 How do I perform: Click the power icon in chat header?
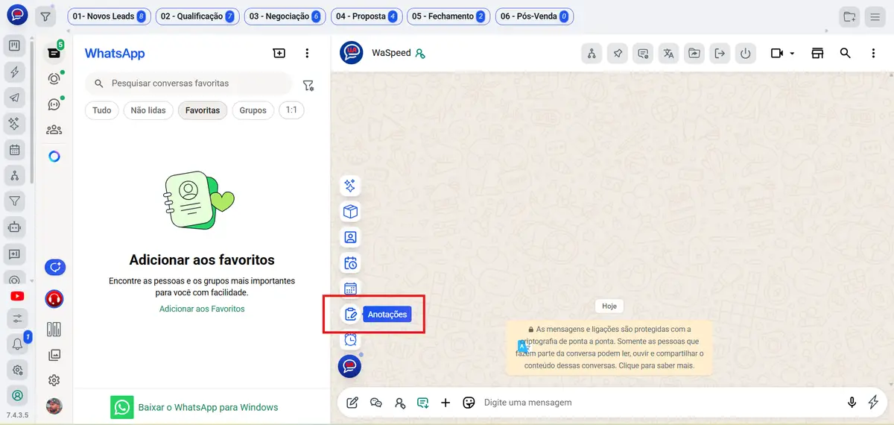(x=745, y=53)
